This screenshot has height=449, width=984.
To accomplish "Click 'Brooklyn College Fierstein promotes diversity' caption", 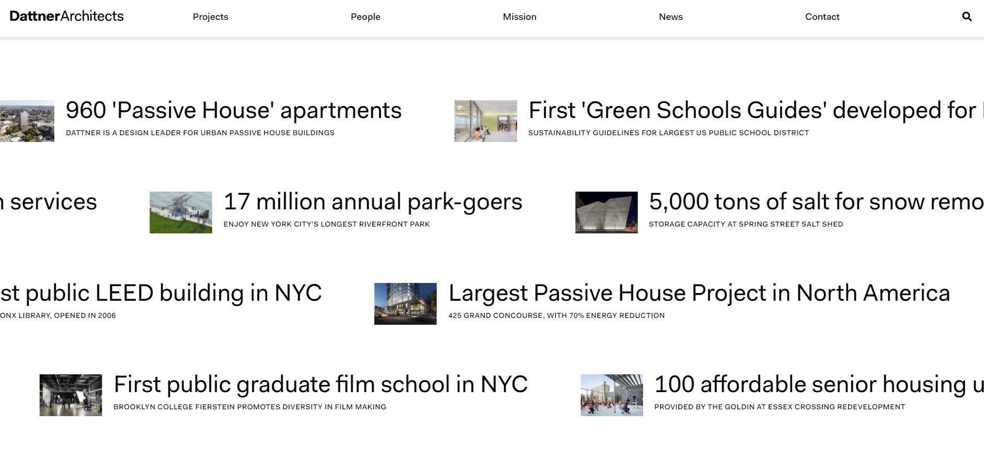I will coord(250,407).
